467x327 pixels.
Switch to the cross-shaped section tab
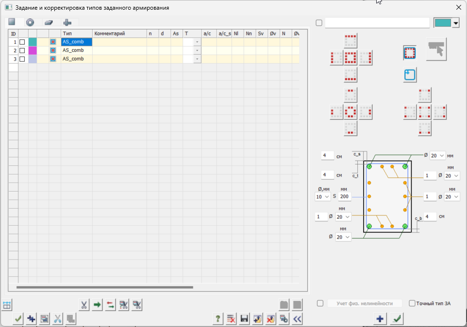tap(67, 22)
